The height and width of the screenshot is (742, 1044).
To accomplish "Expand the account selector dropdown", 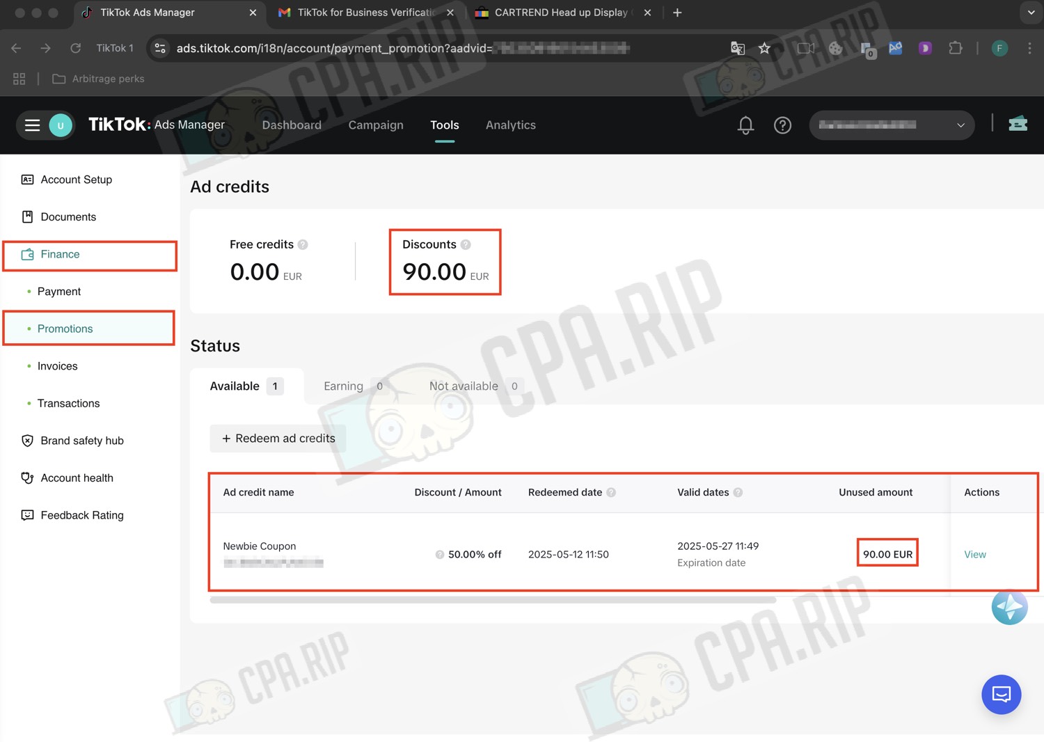I will point(892,125).
